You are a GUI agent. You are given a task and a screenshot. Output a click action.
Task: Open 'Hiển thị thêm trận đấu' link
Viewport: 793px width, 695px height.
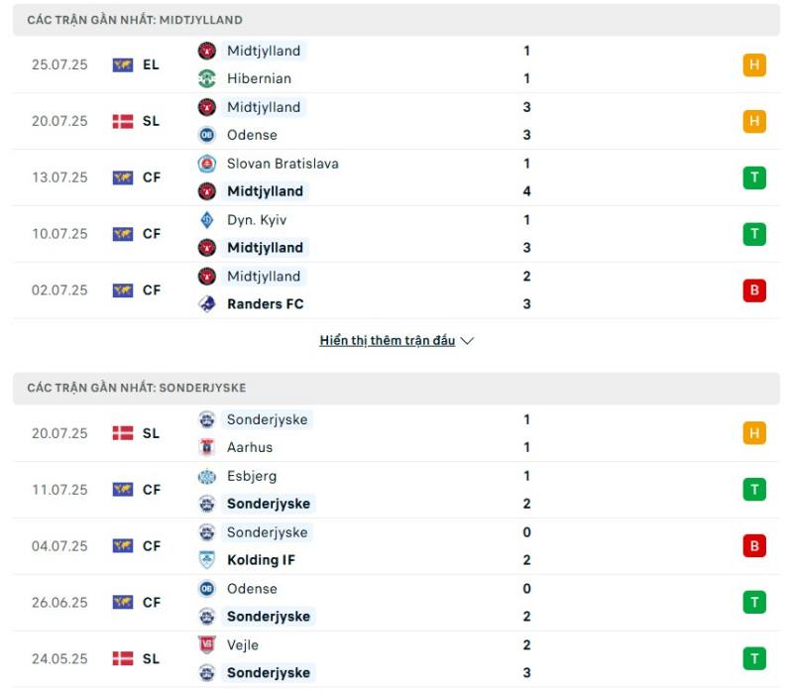click(387, 340)
